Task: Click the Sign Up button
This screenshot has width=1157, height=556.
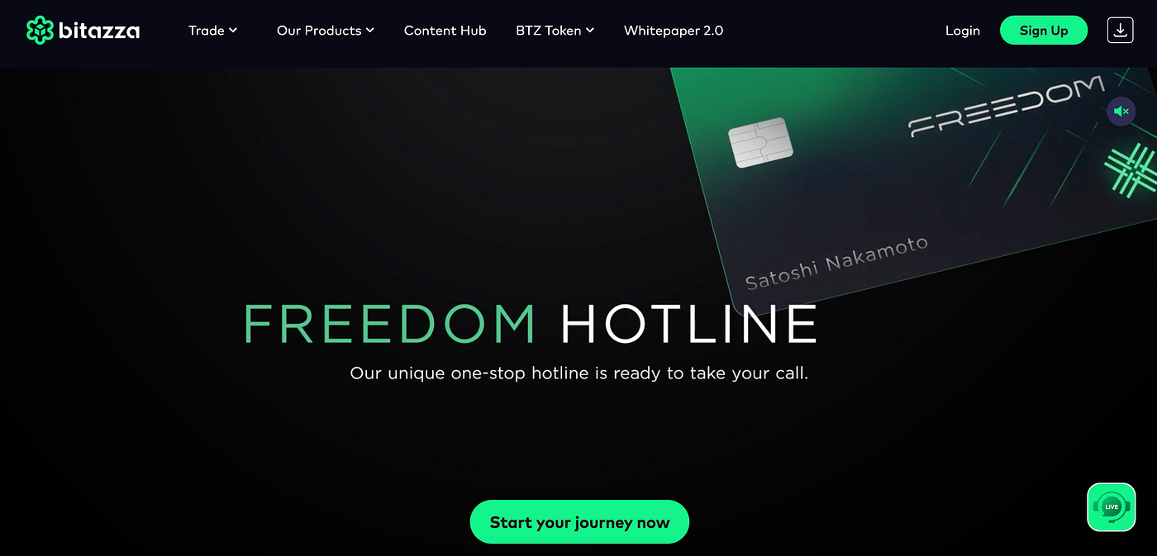Action: tap(1044, 31)
